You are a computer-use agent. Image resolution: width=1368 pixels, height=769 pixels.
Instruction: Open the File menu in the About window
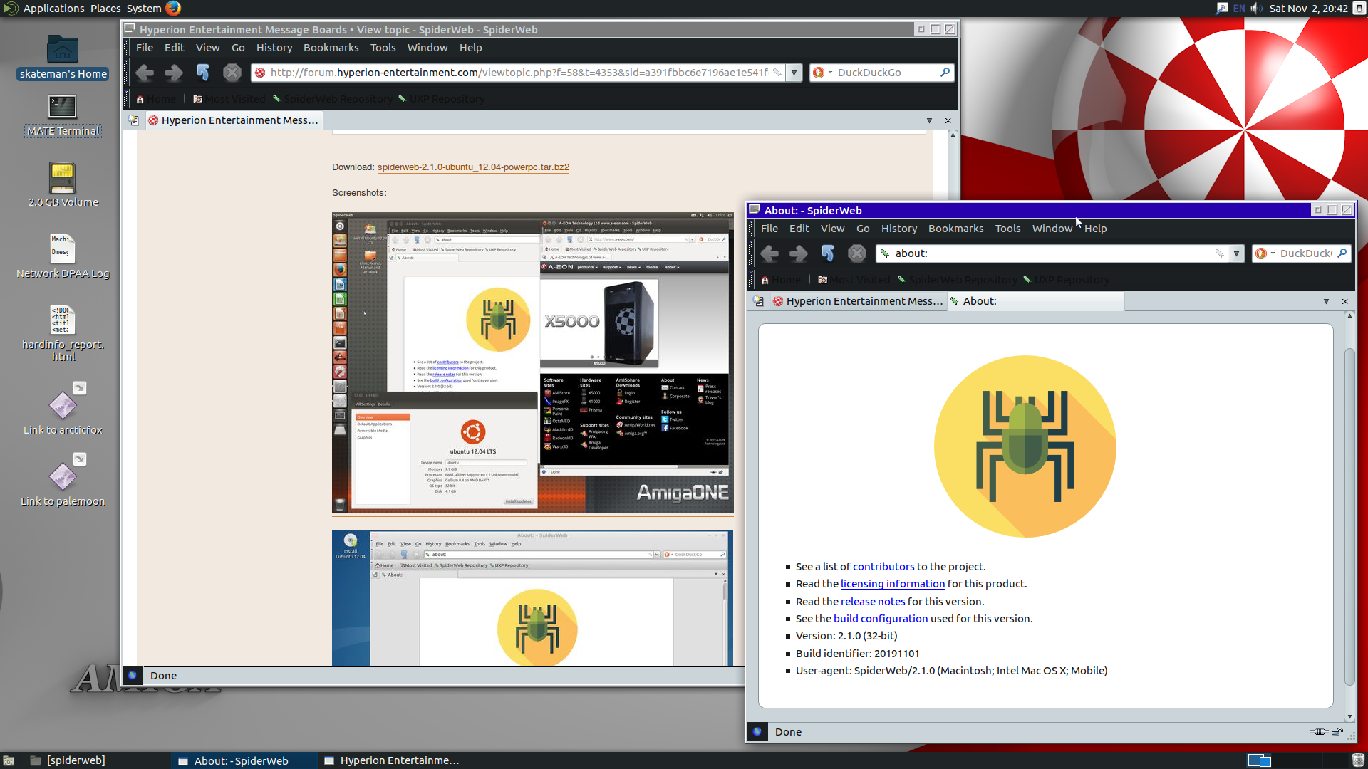coord(769,229)
